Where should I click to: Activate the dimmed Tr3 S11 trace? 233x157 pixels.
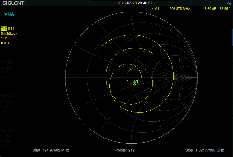pos(7,97)
